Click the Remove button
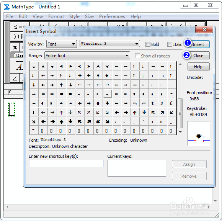 (189, 176)
